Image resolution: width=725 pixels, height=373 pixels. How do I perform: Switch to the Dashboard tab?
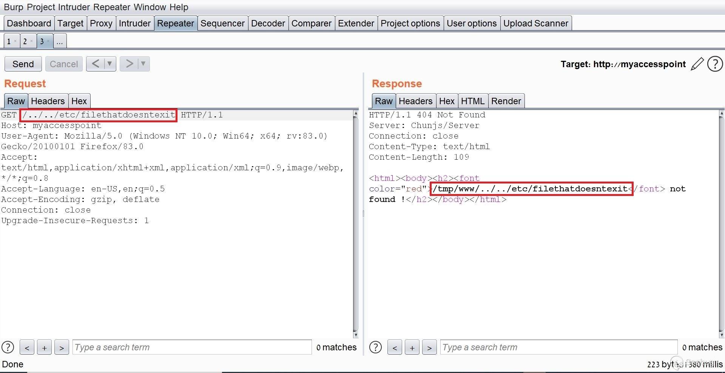pos(29,23)
